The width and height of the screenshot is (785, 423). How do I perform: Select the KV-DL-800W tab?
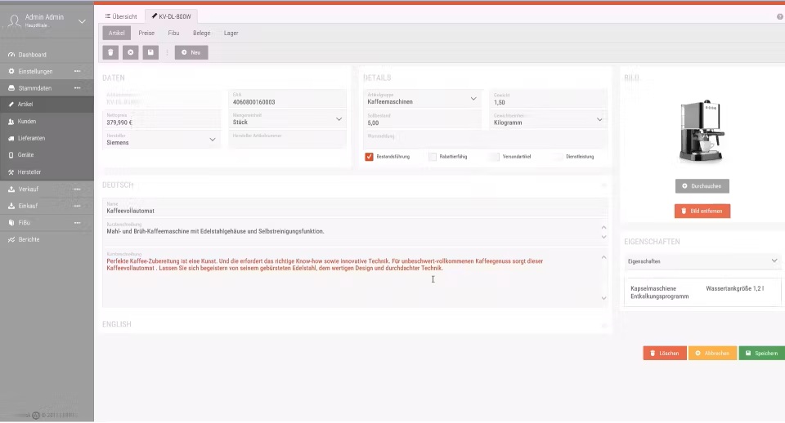[171, 16]
